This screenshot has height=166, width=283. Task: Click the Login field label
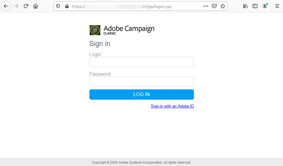(x=95, y=54)
